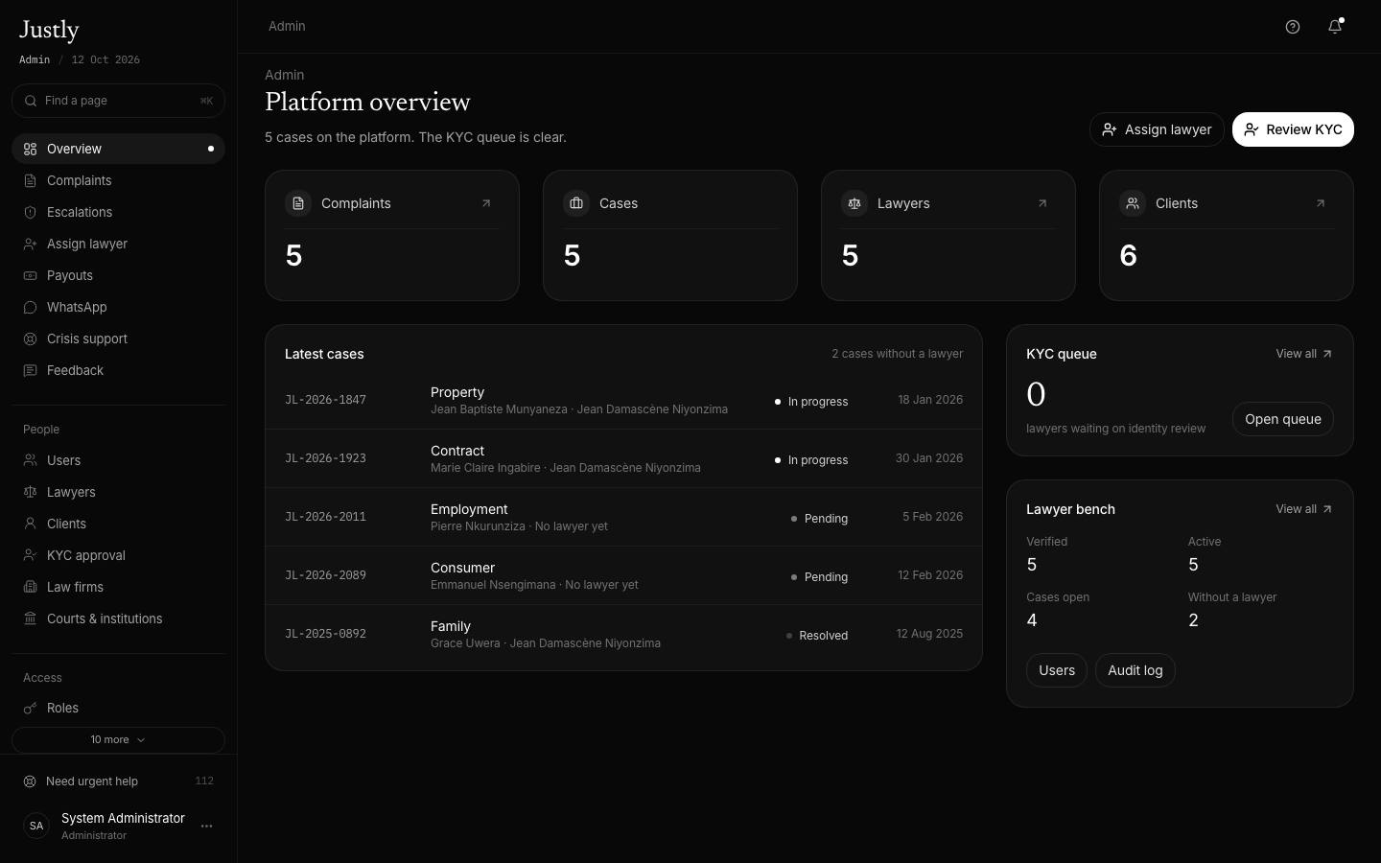1381x863 pixels.
Task: Click the Review KYC button
Action: pyautogui.click(x=1293, y=129)
